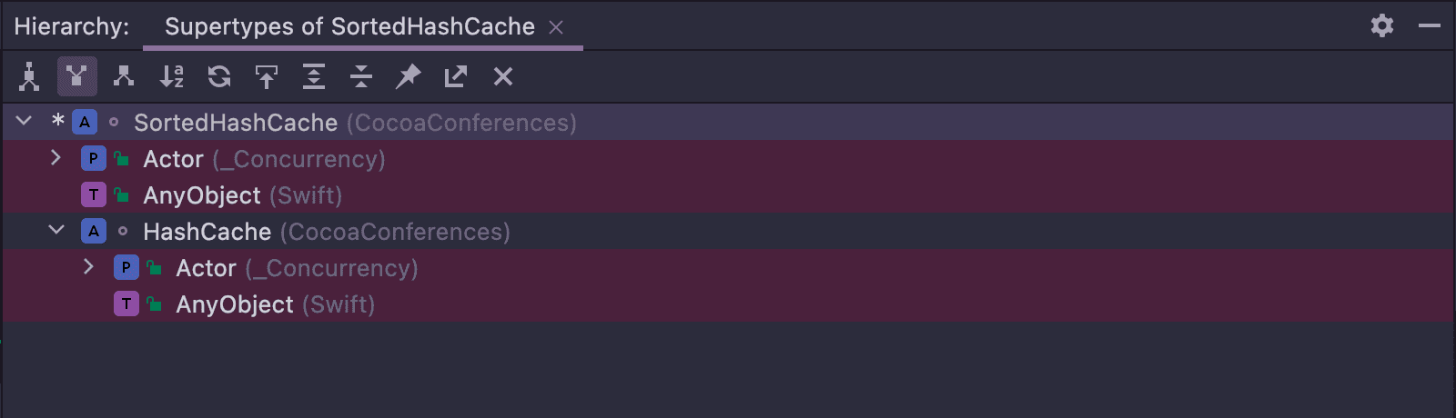Select Supertypes of SortedHashCache tab
The image size is (1456, 418).
pos(349,26)
